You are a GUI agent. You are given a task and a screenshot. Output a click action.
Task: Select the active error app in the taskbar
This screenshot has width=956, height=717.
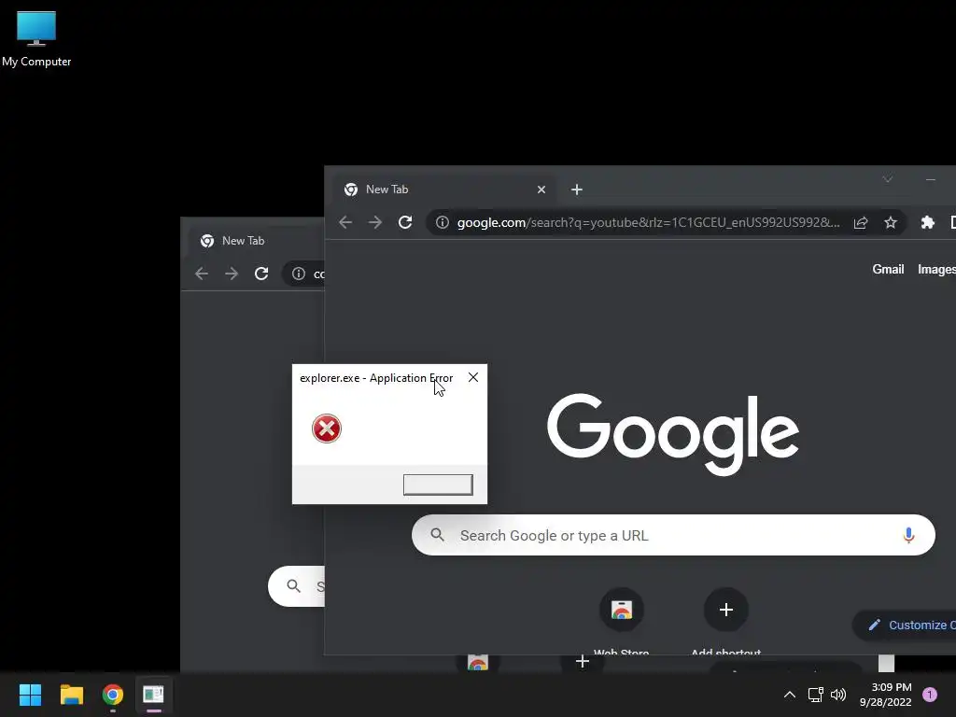[154, 695]
